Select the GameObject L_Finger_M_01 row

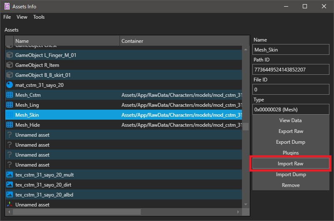(x=124, y=55)
